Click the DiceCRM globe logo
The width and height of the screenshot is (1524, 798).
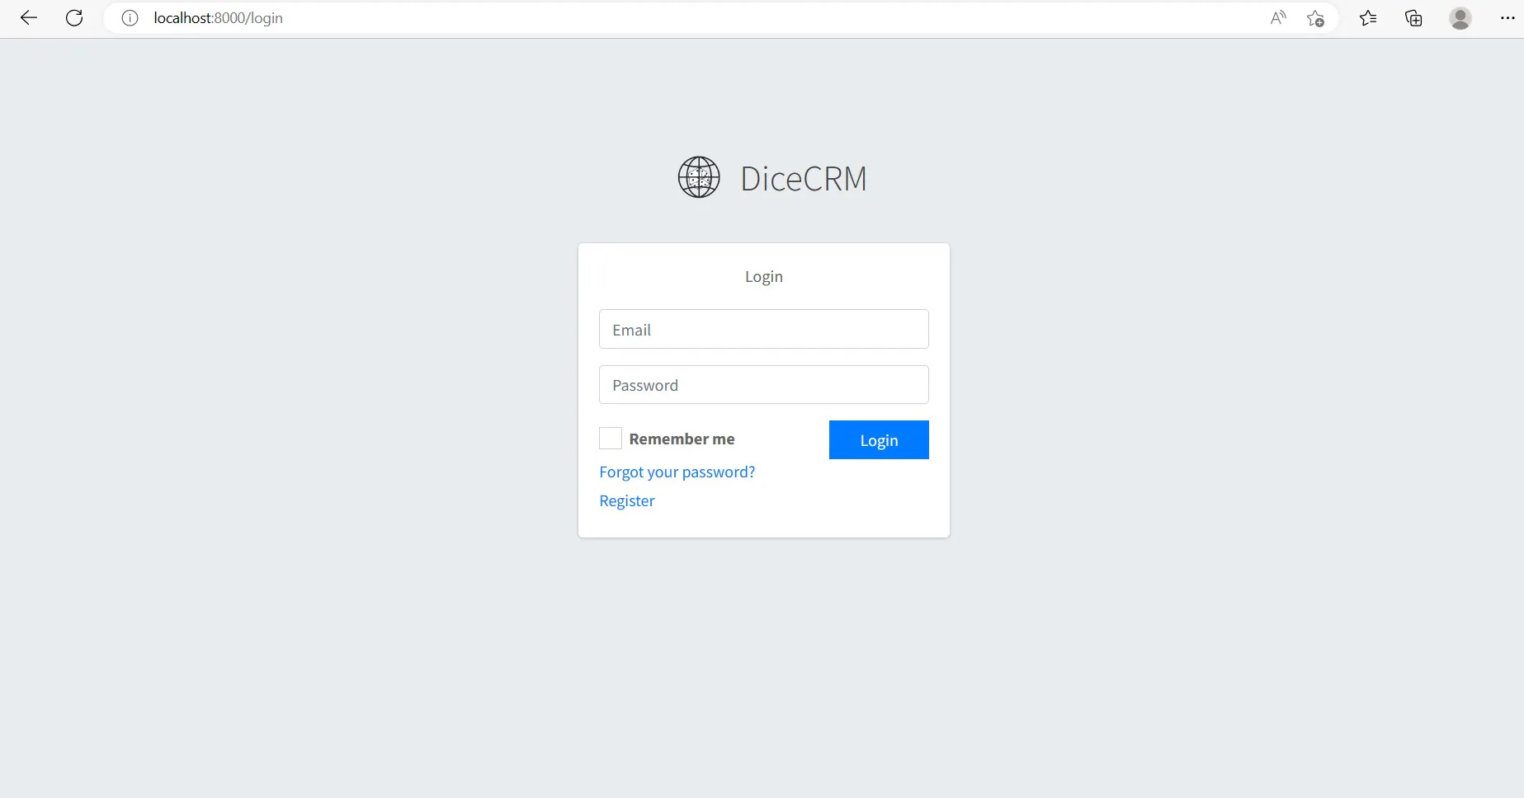tap(699, 177)
